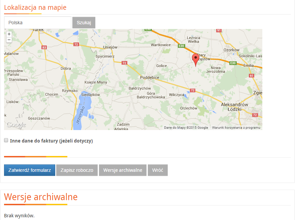The image size is (295, 220).
Task: Zoom in the map with plus button
Action: (9, 34)
